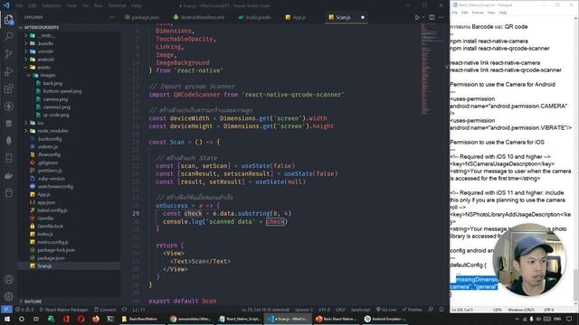Open the terminal taskbar icon
579x325 pixels.
tap(110, 319)
